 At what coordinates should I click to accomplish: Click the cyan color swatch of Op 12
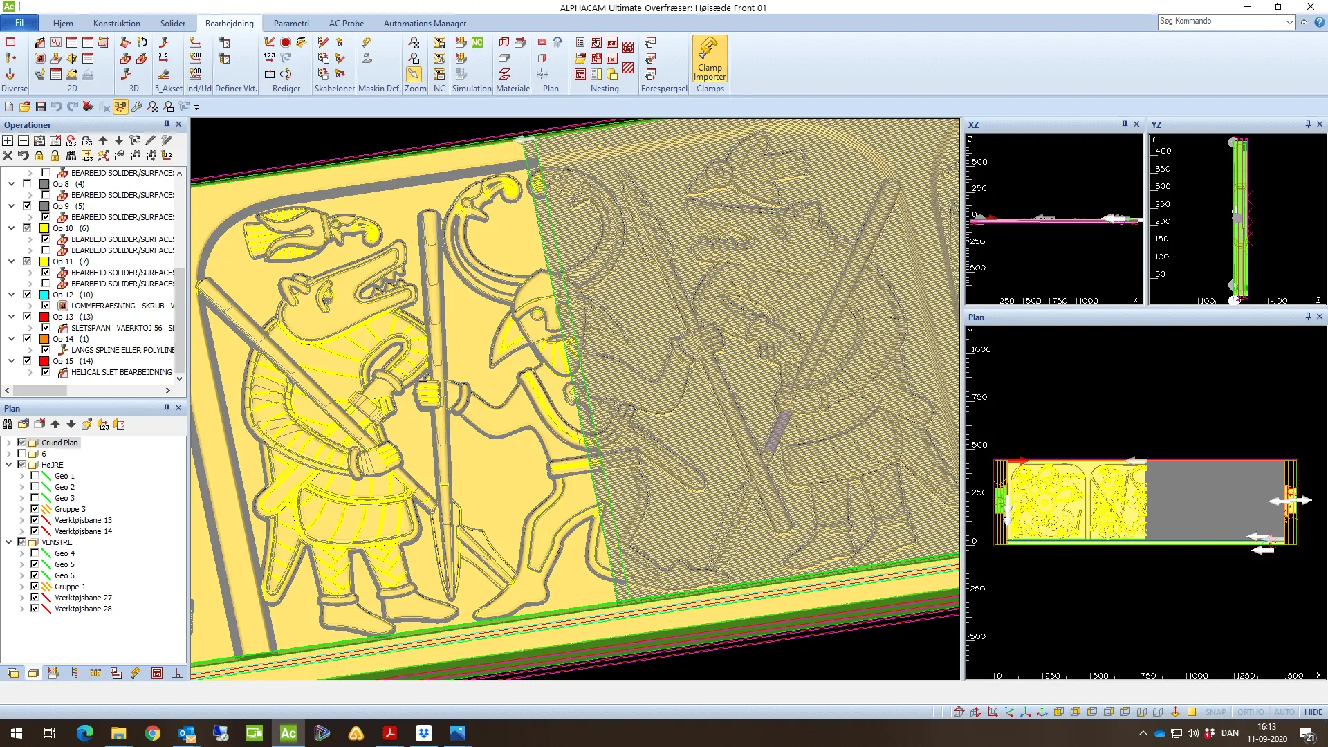point(44,295)
